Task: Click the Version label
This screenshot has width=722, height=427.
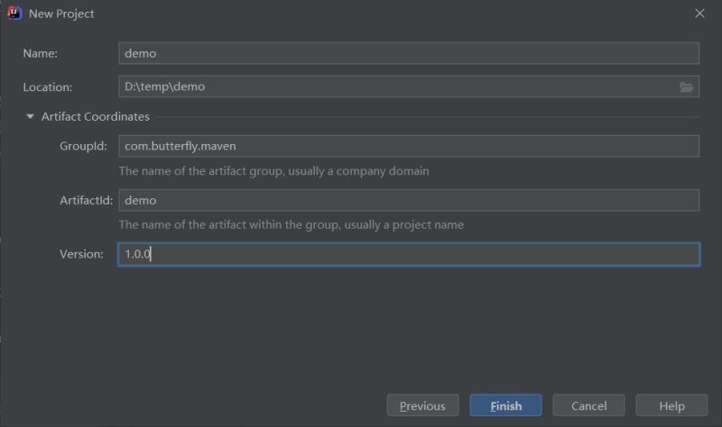Action: point(81,254)
